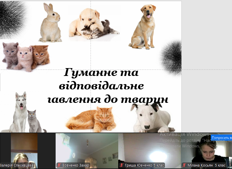Click the name label Гриша Ювченко 5 клас
This screenshot has height=169, width=232.
[145, 165]
